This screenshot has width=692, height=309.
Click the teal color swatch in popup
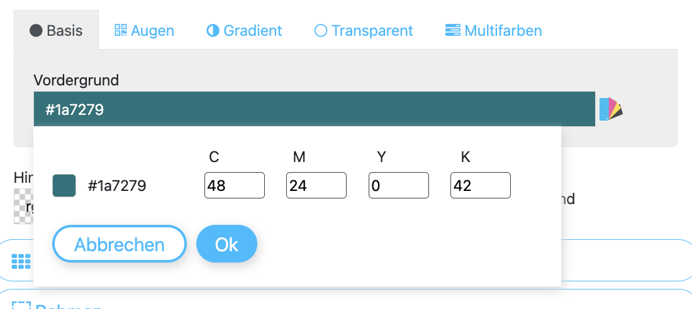pyautogui.click(x=64, y=185)
